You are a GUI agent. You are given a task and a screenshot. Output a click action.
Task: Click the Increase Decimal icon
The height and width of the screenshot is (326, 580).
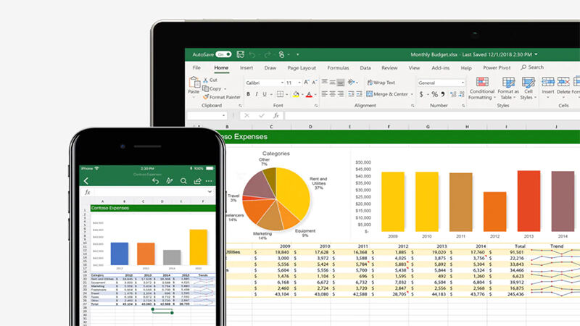[x=453, y=95]
